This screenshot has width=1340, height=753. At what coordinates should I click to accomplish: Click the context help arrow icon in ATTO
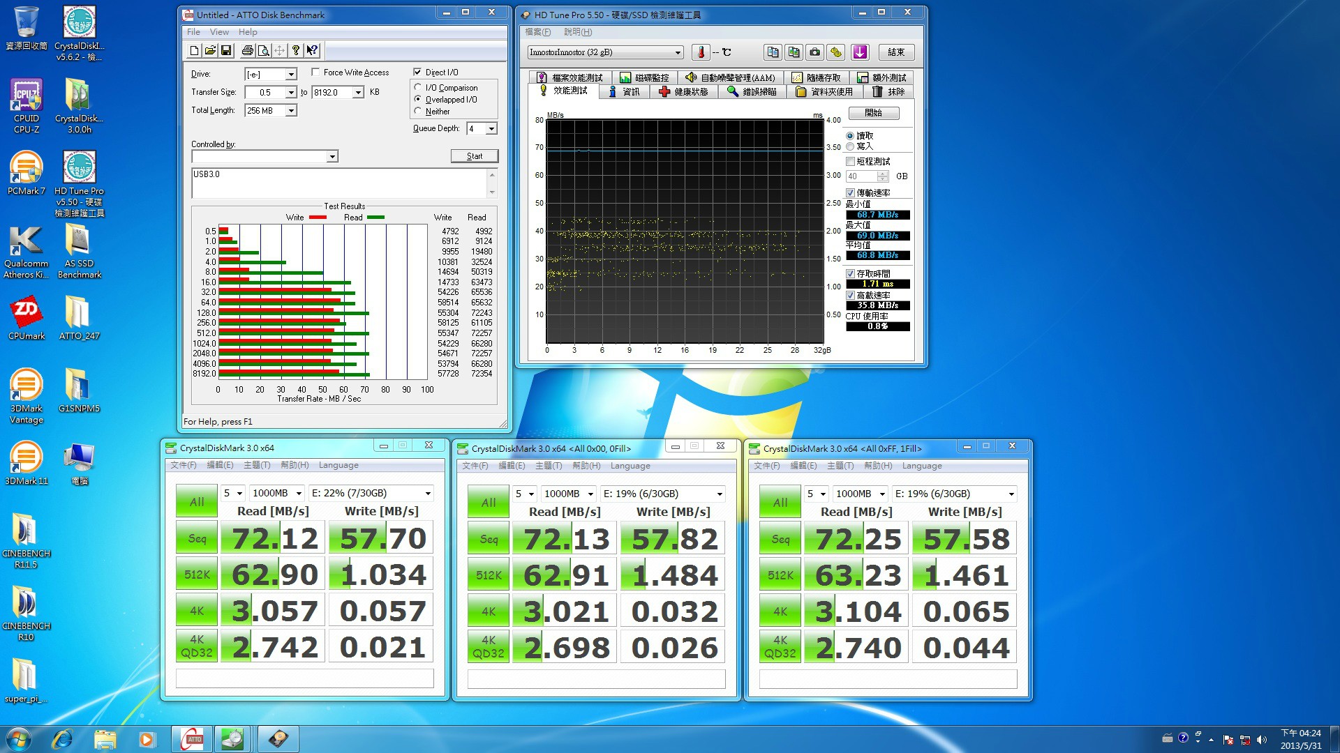pos(311,51)
